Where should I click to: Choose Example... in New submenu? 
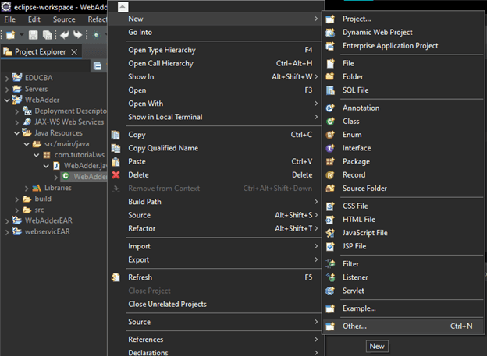coord(403,308)
